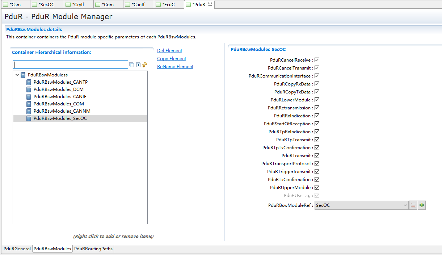This screenshot has height=255, width=442.
Task: Switch to the SecOC editor tab
Action: pos(46,5)
